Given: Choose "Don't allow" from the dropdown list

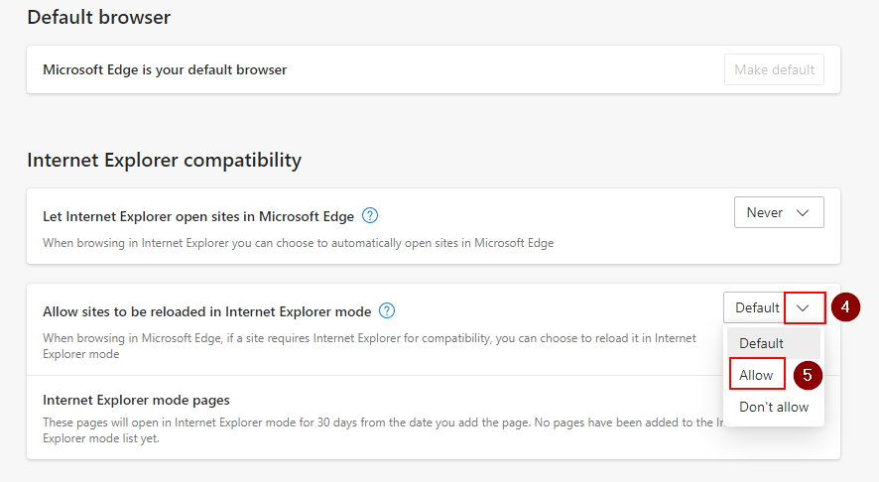Looking at the screenshot, I should [774, 407].
